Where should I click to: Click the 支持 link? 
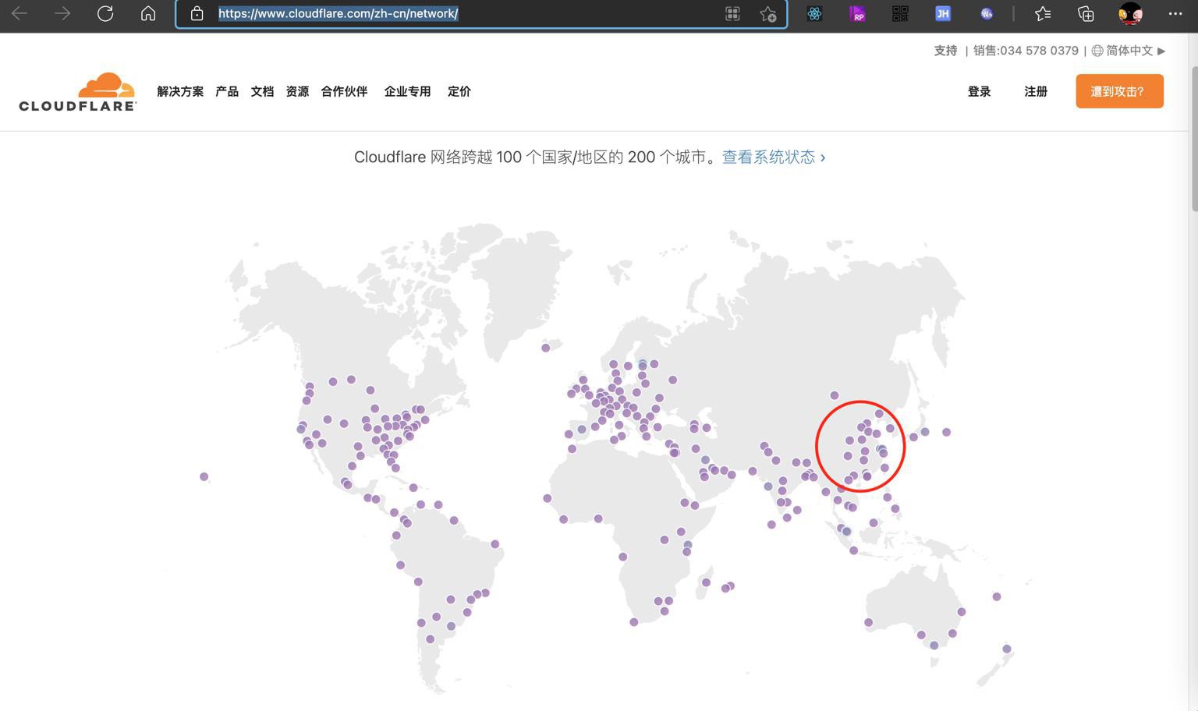coord(945,51)
